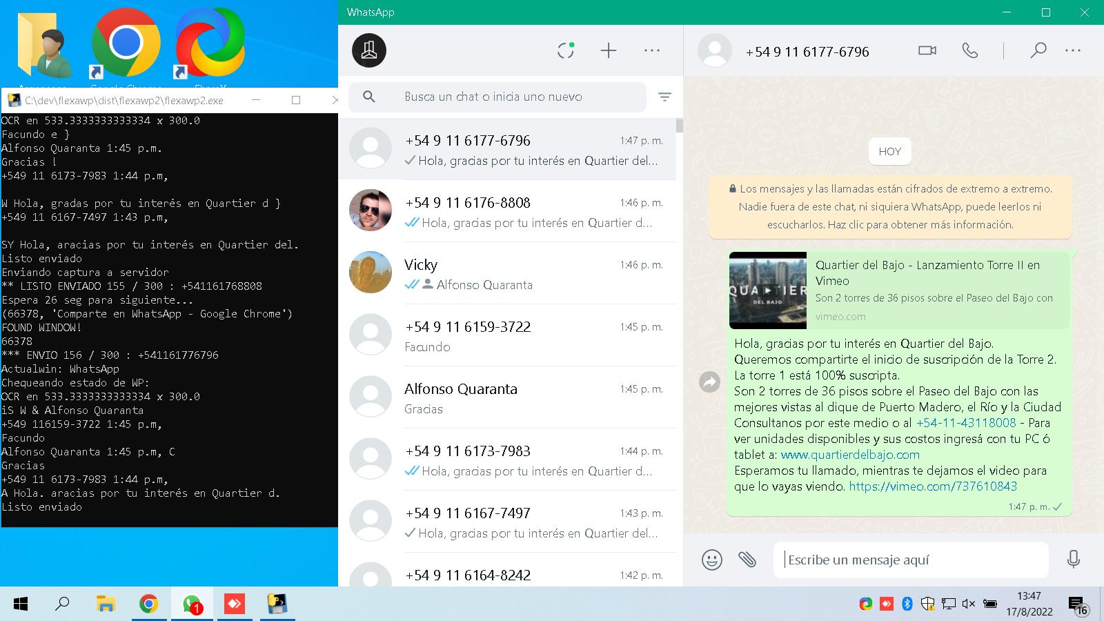Open chat +54 9 11 6176-8808

tap(507, 211)
